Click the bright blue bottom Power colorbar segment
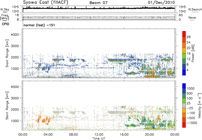 (x=184, y=73)
